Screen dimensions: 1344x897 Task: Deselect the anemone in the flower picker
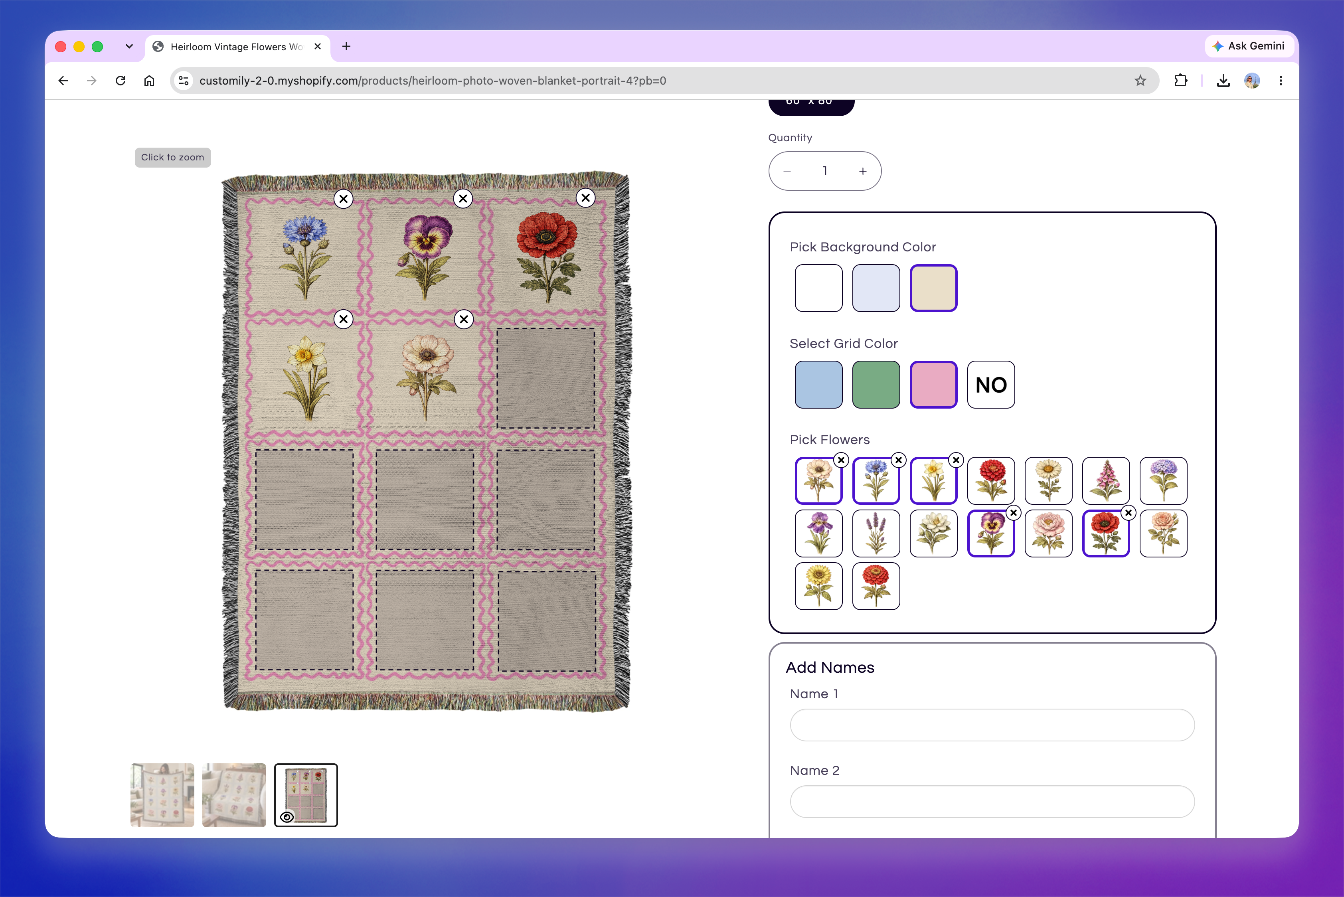841,460
